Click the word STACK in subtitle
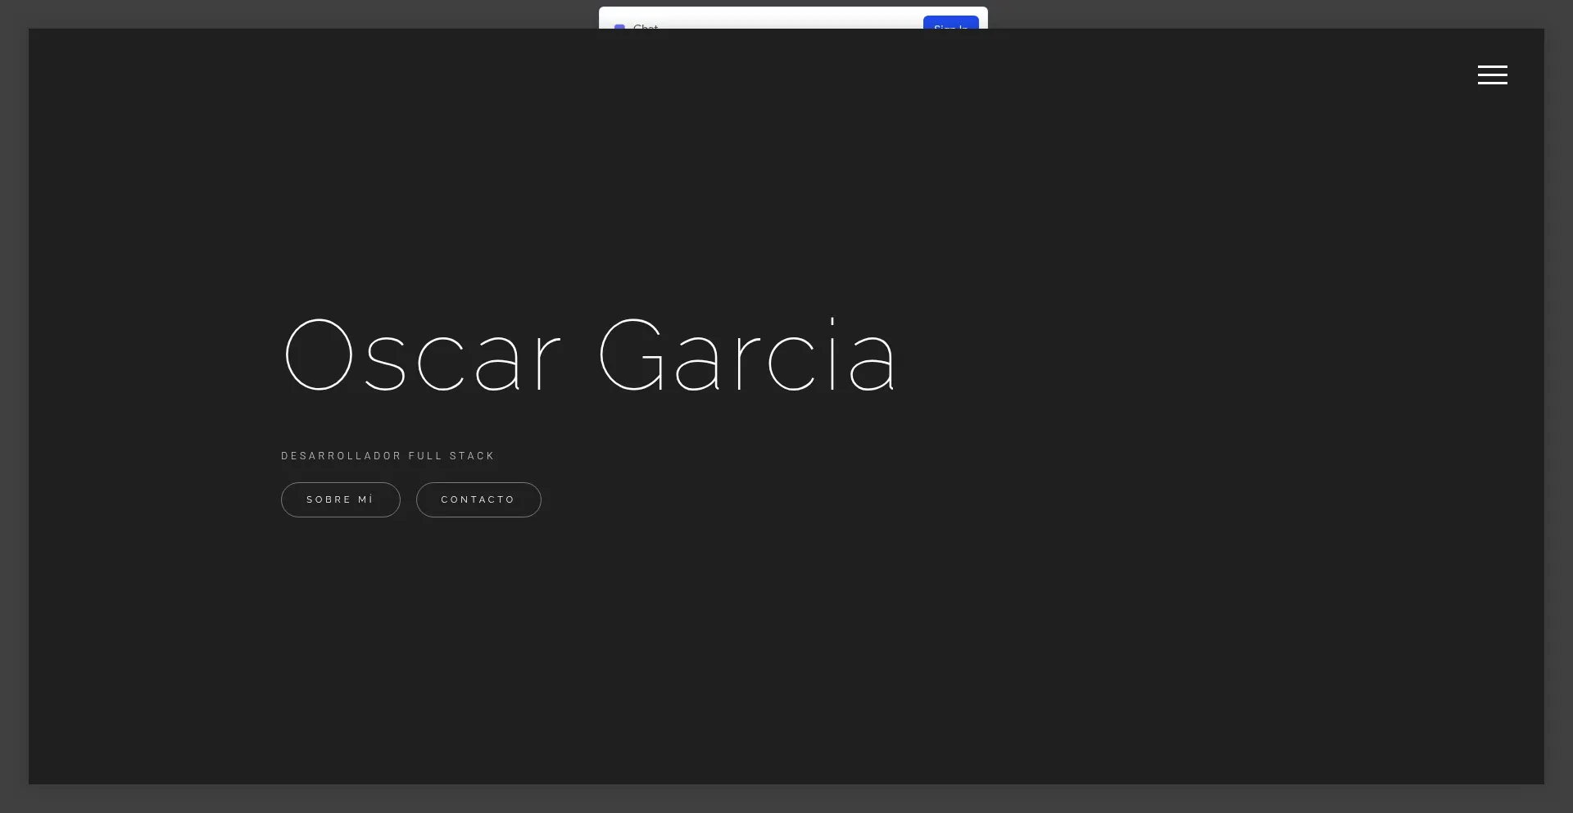The image size is (1573, 813). pos(472,456)
